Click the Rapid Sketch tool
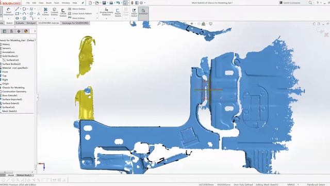Screen dimensions: 330x186 [x=134, y=12]
